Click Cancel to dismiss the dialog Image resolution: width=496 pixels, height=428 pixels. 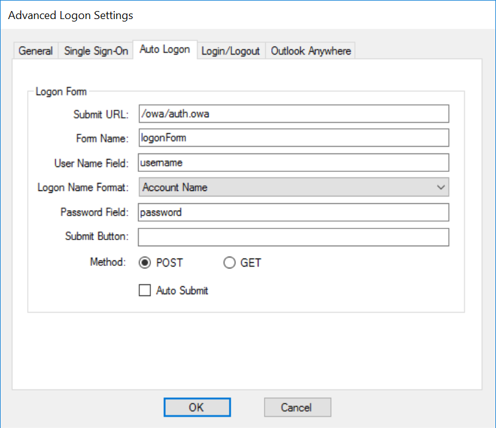click(x=298, y=407)
